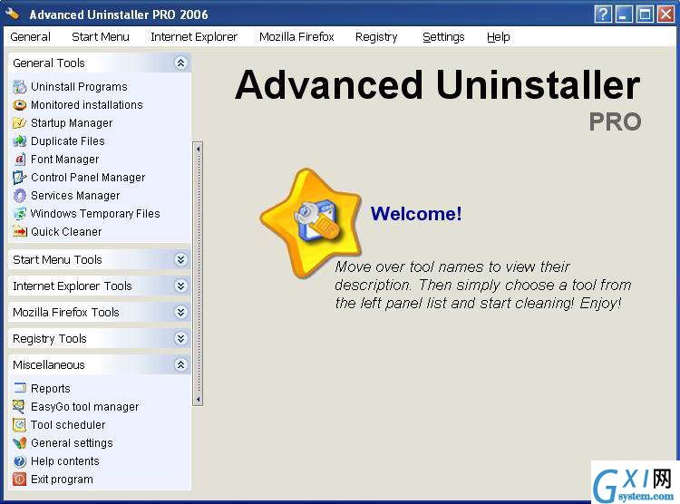Open Monitored installations tool link
Screen dimensions: 680x504
click(x=87, y=105)
